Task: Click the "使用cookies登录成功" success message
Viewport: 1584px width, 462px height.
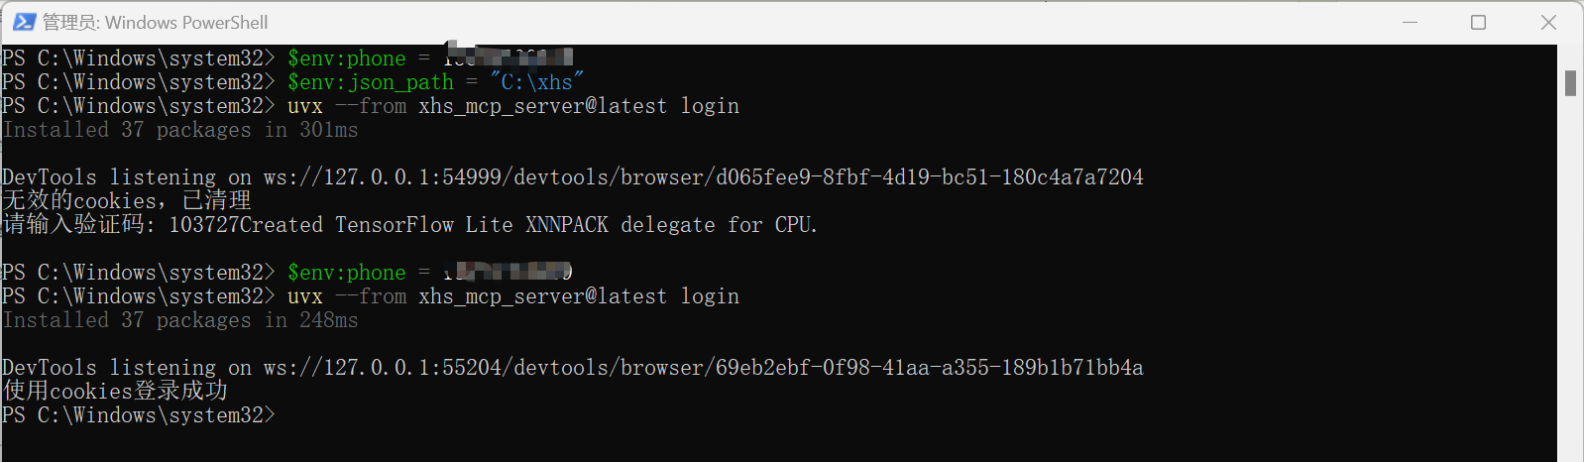Action: coord(115,392)
